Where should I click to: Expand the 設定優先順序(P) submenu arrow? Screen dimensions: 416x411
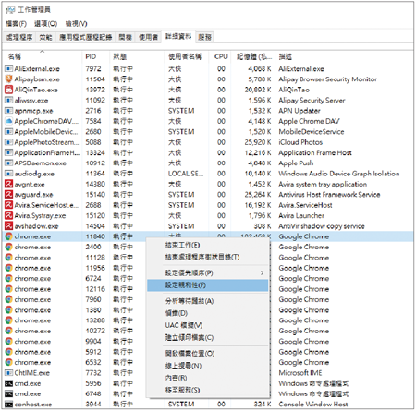[262, 273]
